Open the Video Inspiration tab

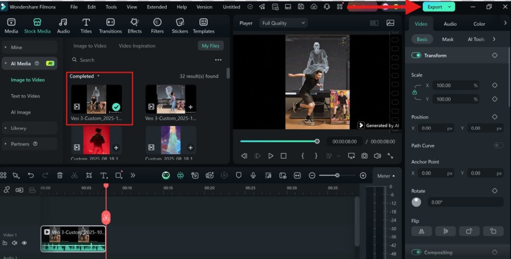[x=137, y=46]
